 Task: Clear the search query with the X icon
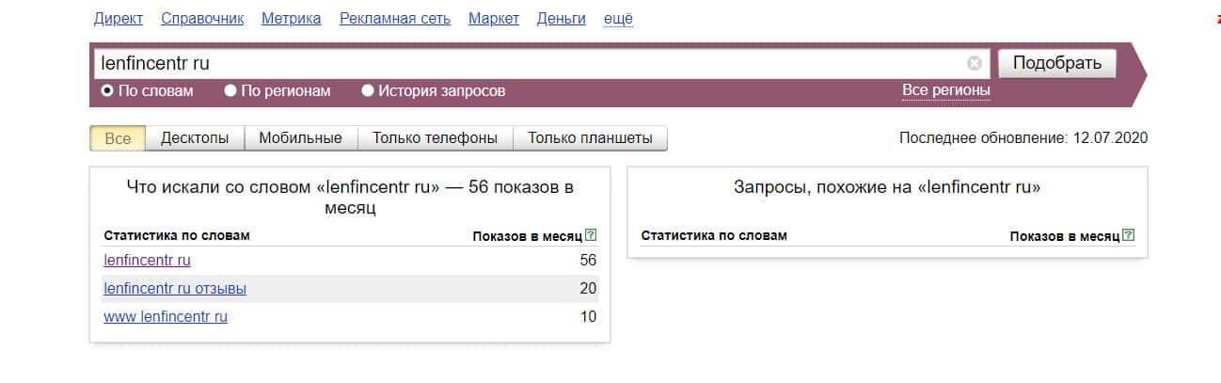(x=975, y=63)
